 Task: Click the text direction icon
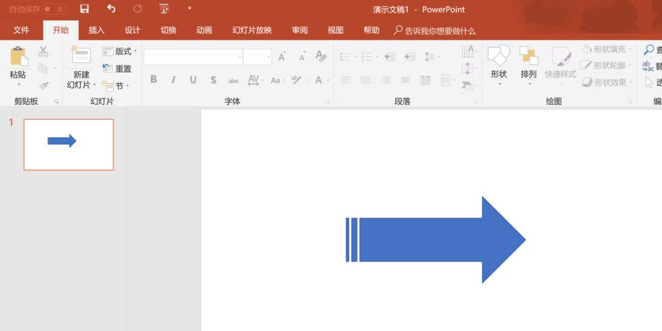tap(469, 52)
